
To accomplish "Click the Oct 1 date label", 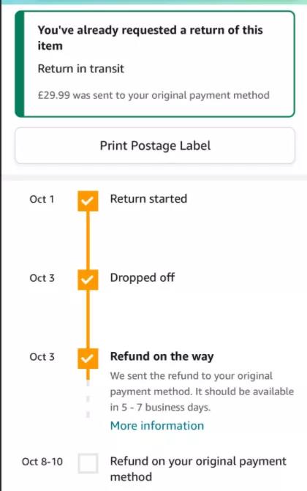I will (42, 199).
